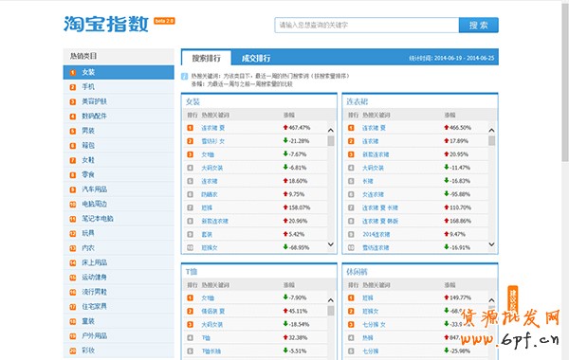Open 零食 category in sidebar
569x360 pixels.
119,174
